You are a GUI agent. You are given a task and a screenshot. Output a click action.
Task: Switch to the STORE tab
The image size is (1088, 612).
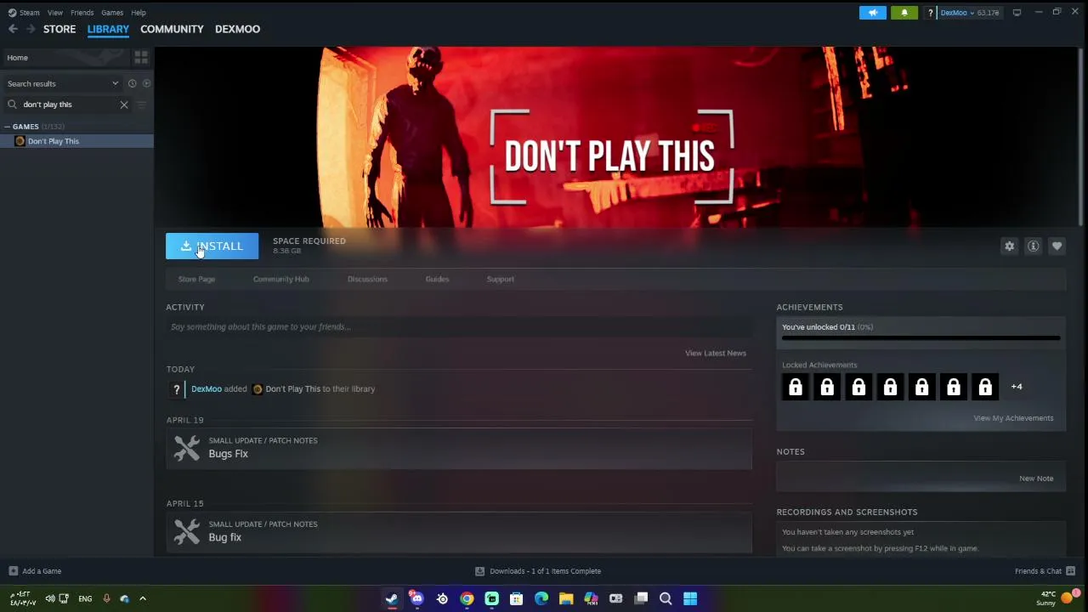pos(59,29)
